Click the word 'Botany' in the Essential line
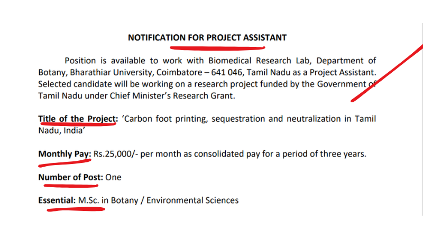423x232 pixels. click(x=125, y=200)
